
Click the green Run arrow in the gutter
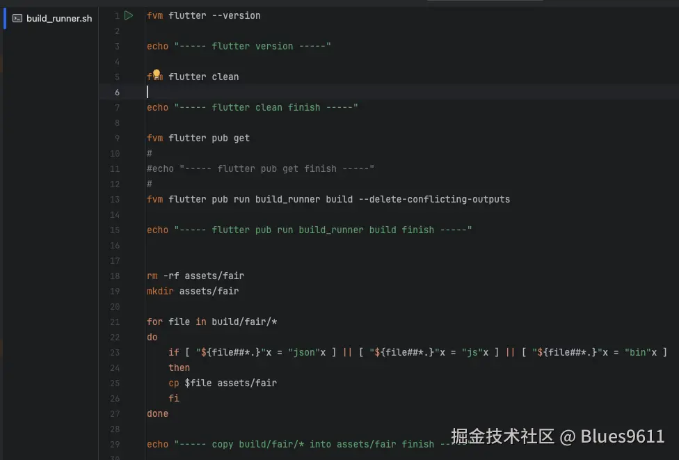(x=129, y=15)
